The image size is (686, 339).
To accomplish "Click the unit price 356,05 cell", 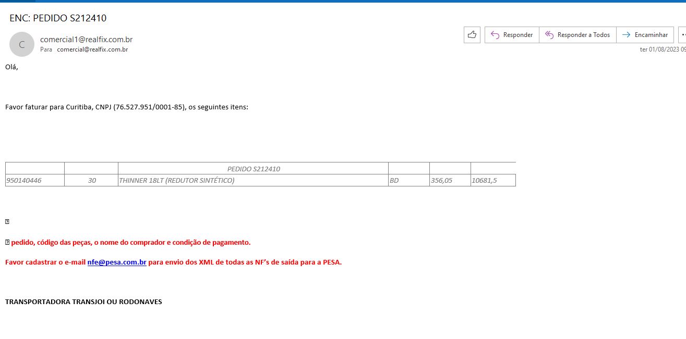I will pyautogui.click(x=441, y=181).
